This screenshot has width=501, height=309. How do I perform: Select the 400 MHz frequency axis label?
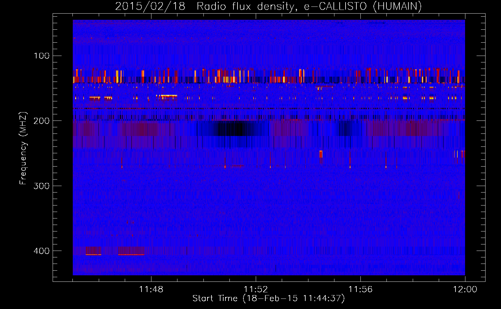point(42,251)
